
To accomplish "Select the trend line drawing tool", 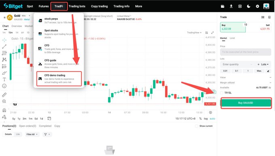I will point(4,46).
